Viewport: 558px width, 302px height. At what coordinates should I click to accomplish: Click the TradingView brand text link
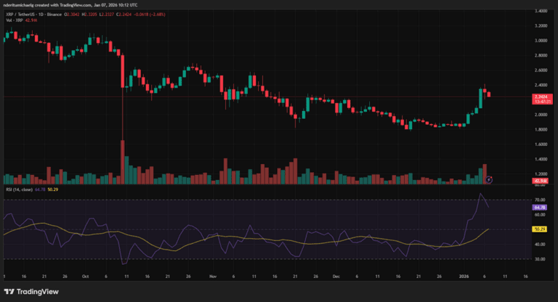(38, 292)
